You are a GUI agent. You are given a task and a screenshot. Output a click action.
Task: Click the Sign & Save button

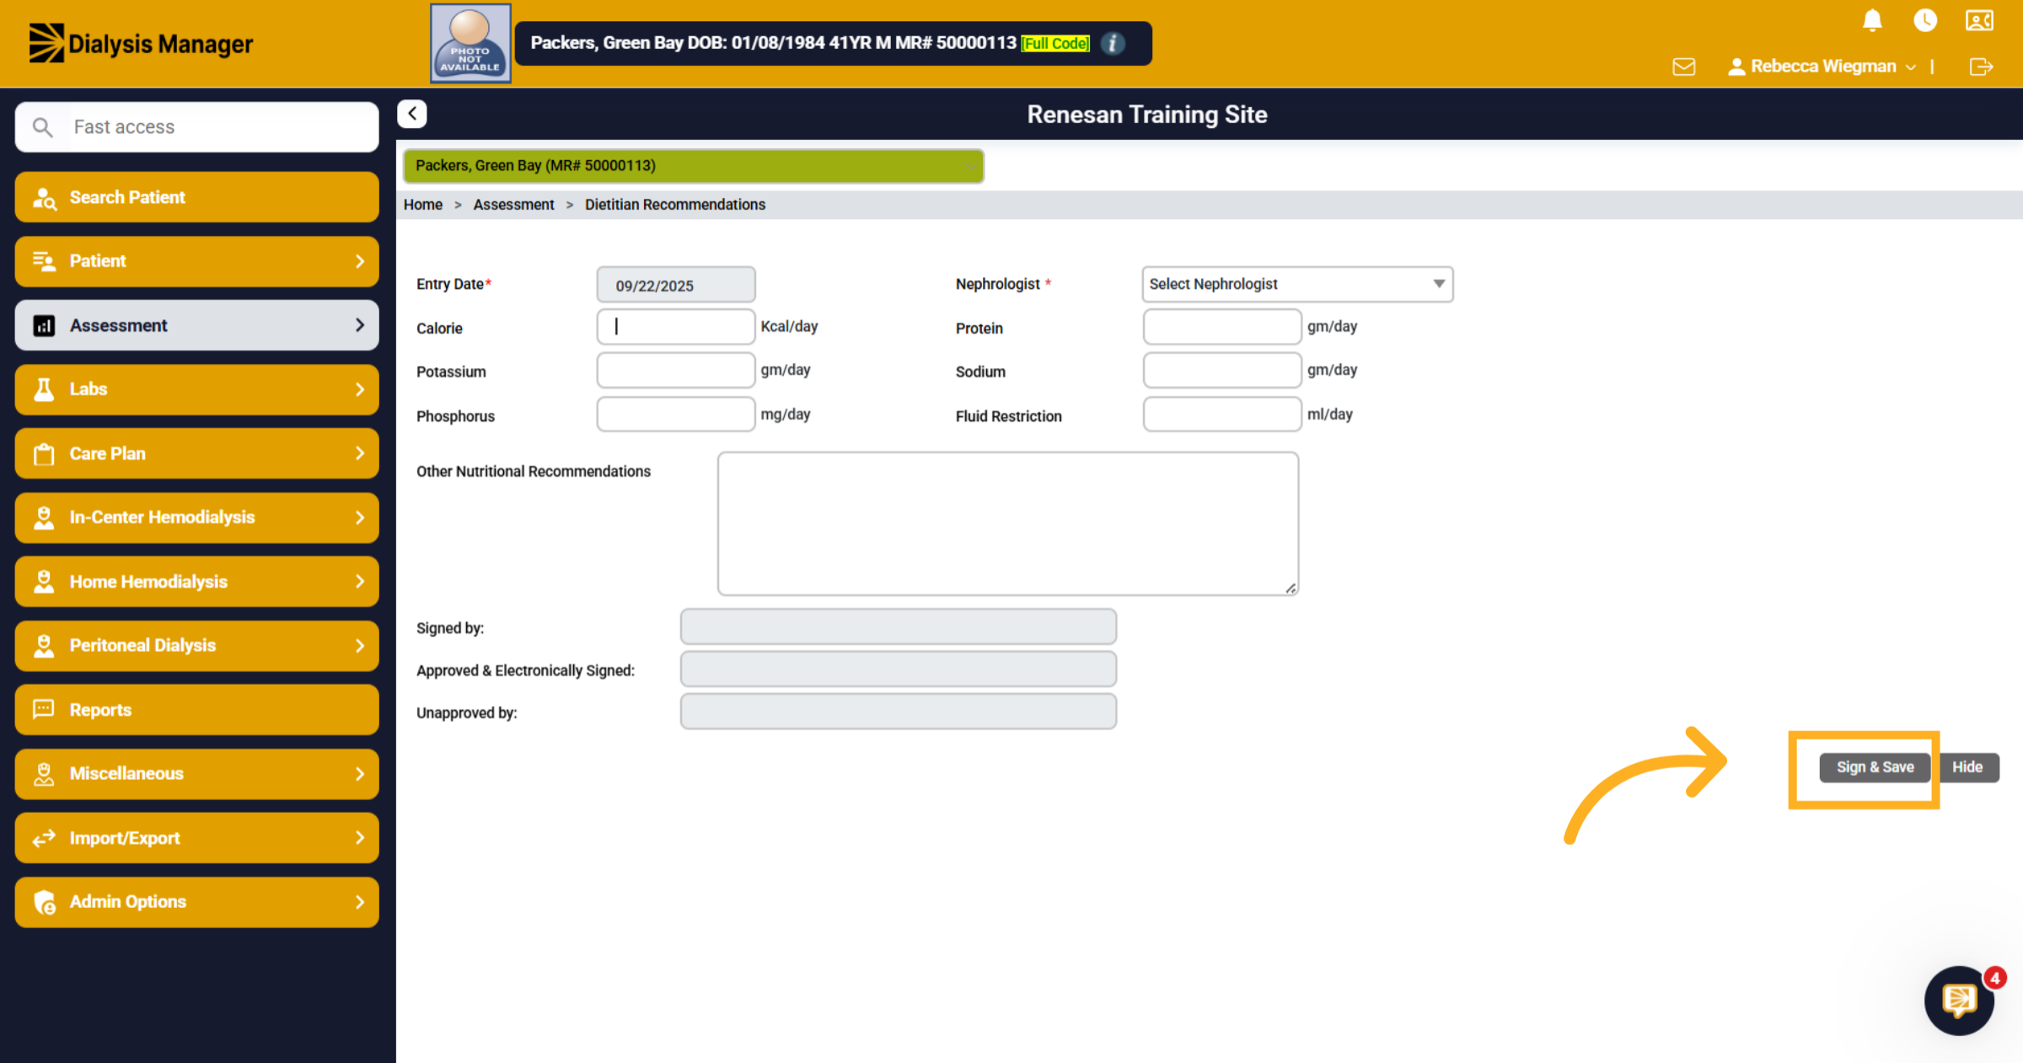(1875, 767)
